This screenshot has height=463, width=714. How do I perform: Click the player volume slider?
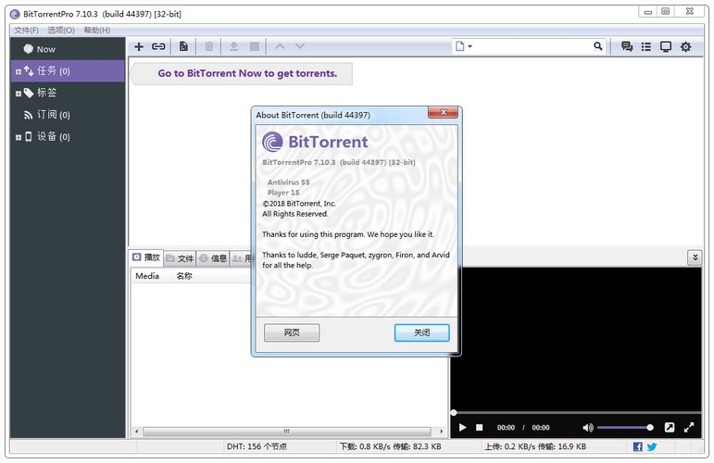625,428
